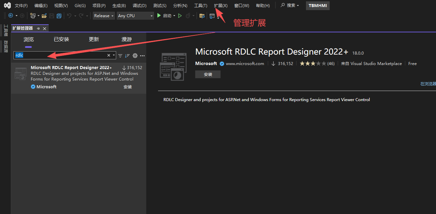Open the Release configuration dropdown
This screenshot has height=214, width=436.
tap(104, 16)
